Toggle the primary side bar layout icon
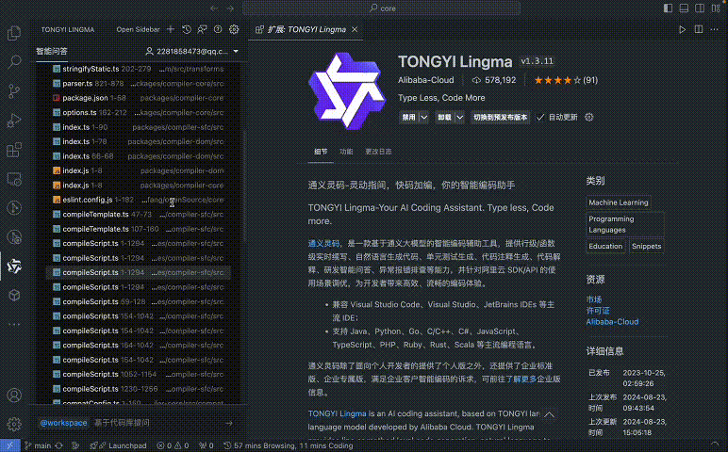Image resolution: width=728 pixels, height=452 pixels. [668, 8]
